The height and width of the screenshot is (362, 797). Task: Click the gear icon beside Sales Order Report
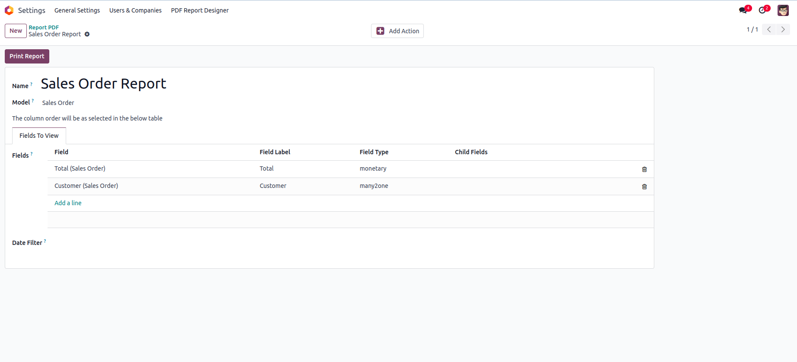click(x=87, y=34)
